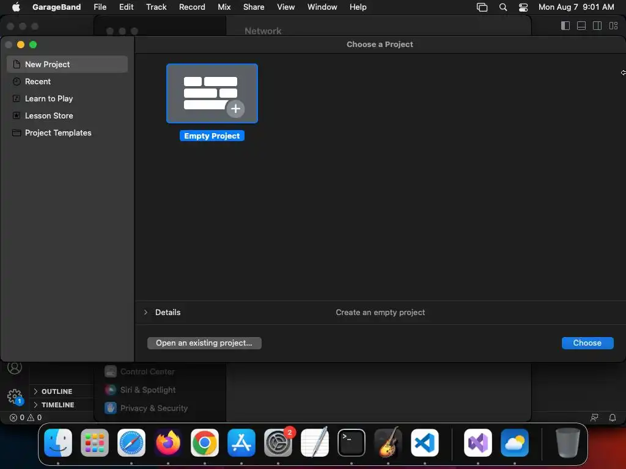Open the Record menu
The height and width of the screenshot is (469, 626).
tap(192, 7)
